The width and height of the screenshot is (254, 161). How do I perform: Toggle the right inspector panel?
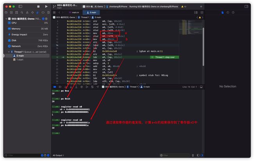247,7
